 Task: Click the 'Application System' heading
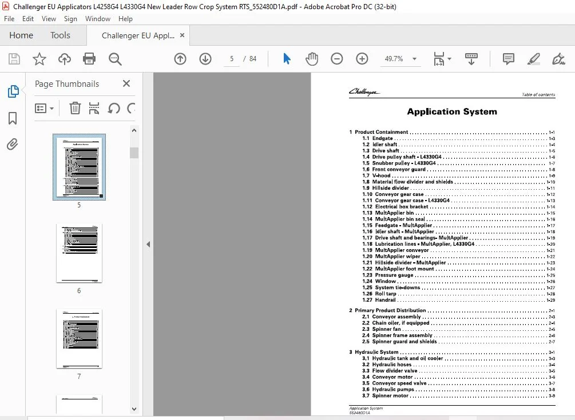[452, 111]
